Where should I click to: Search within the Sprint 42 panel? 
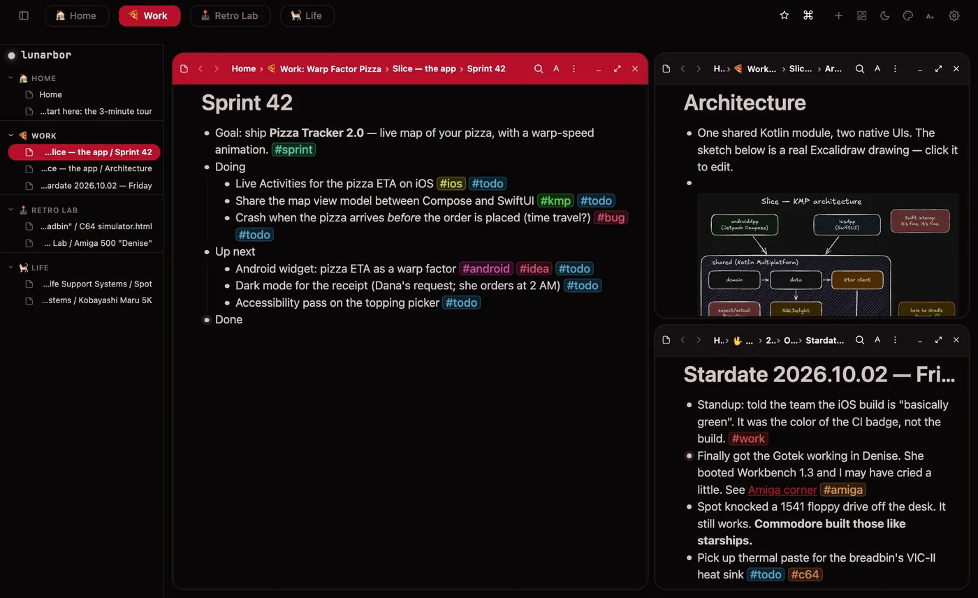coord(539,68)
